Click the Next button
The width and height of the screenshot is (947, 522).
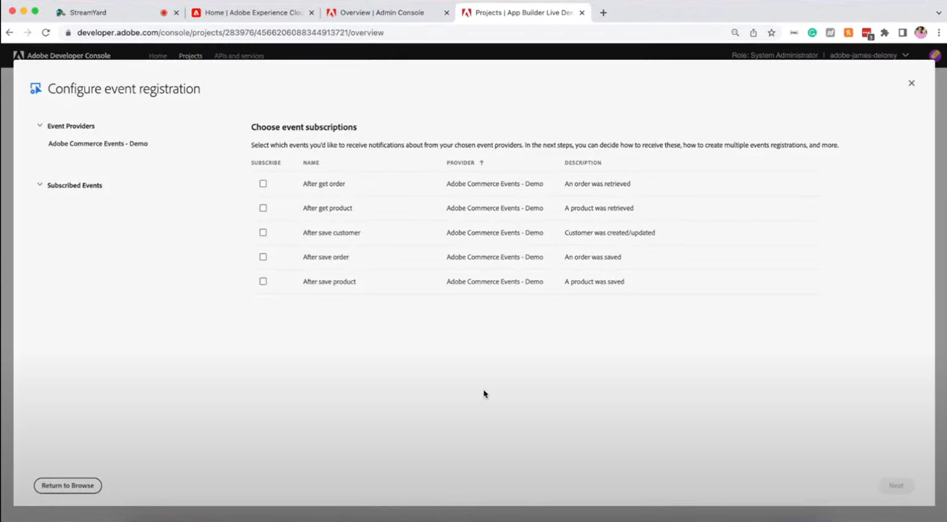point(896,485)
